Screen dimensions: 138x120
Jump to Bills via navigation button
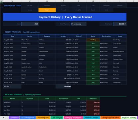[x=79, y=6]
